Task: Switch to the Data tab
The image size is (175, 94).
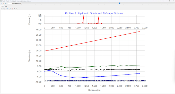Action: coord(6,6)
